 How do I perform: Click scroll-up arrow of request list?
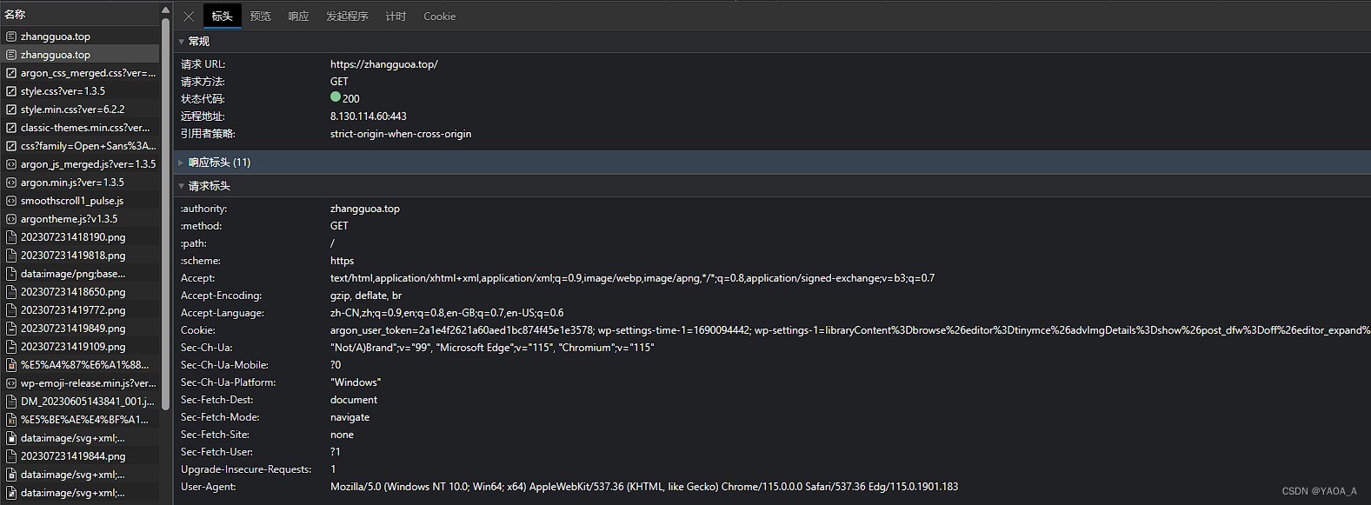coord(165,11)
